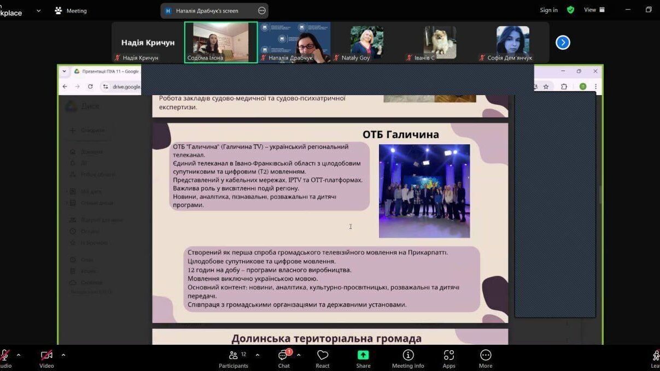Select Nataly Goy's video thumbnail
The image size is (660, 371).
click(366, 43)
